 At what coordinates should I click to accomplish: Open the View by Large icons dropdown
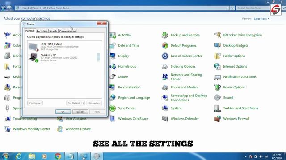pos(261,19)
